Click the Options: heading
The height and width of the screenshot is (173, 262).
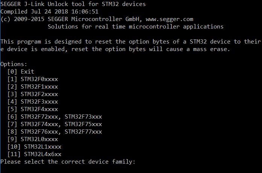click(x=14, y=64)
